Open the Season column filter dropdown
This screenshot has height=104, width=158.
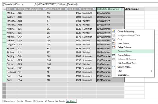coord(95,9)
